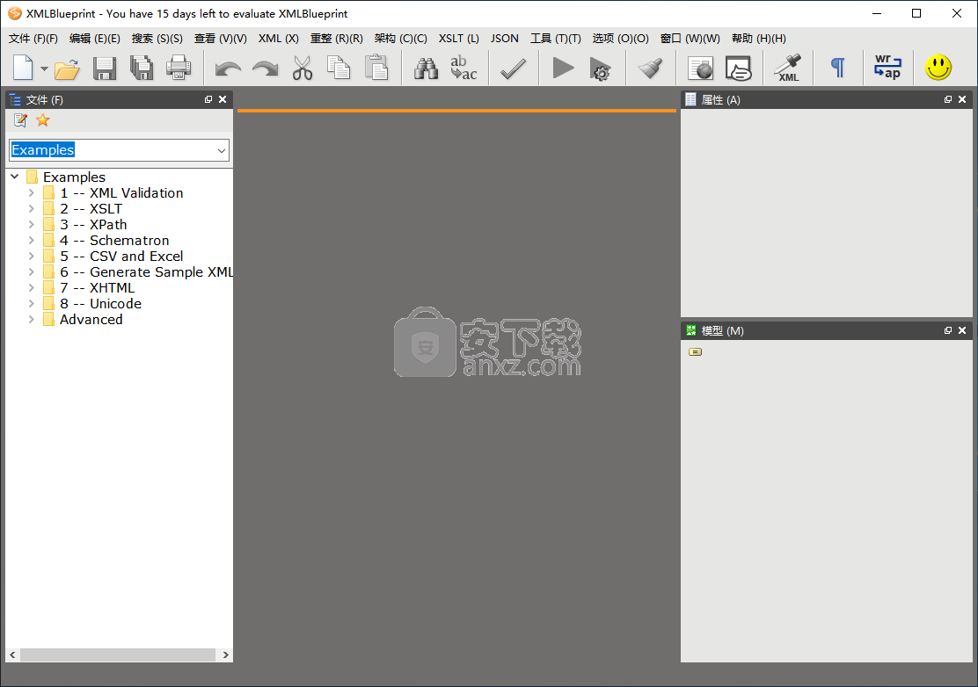This screenshot has width=978, height=687.
Task: Click the small yellow node icon in Model panel
Action: pyautogui.click(x=695, y=352)
